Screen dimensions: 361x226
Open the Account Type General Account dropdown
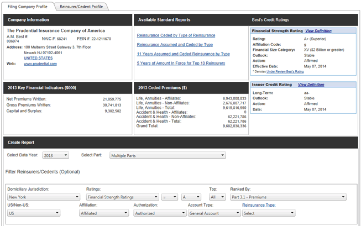tap(214, 213)
